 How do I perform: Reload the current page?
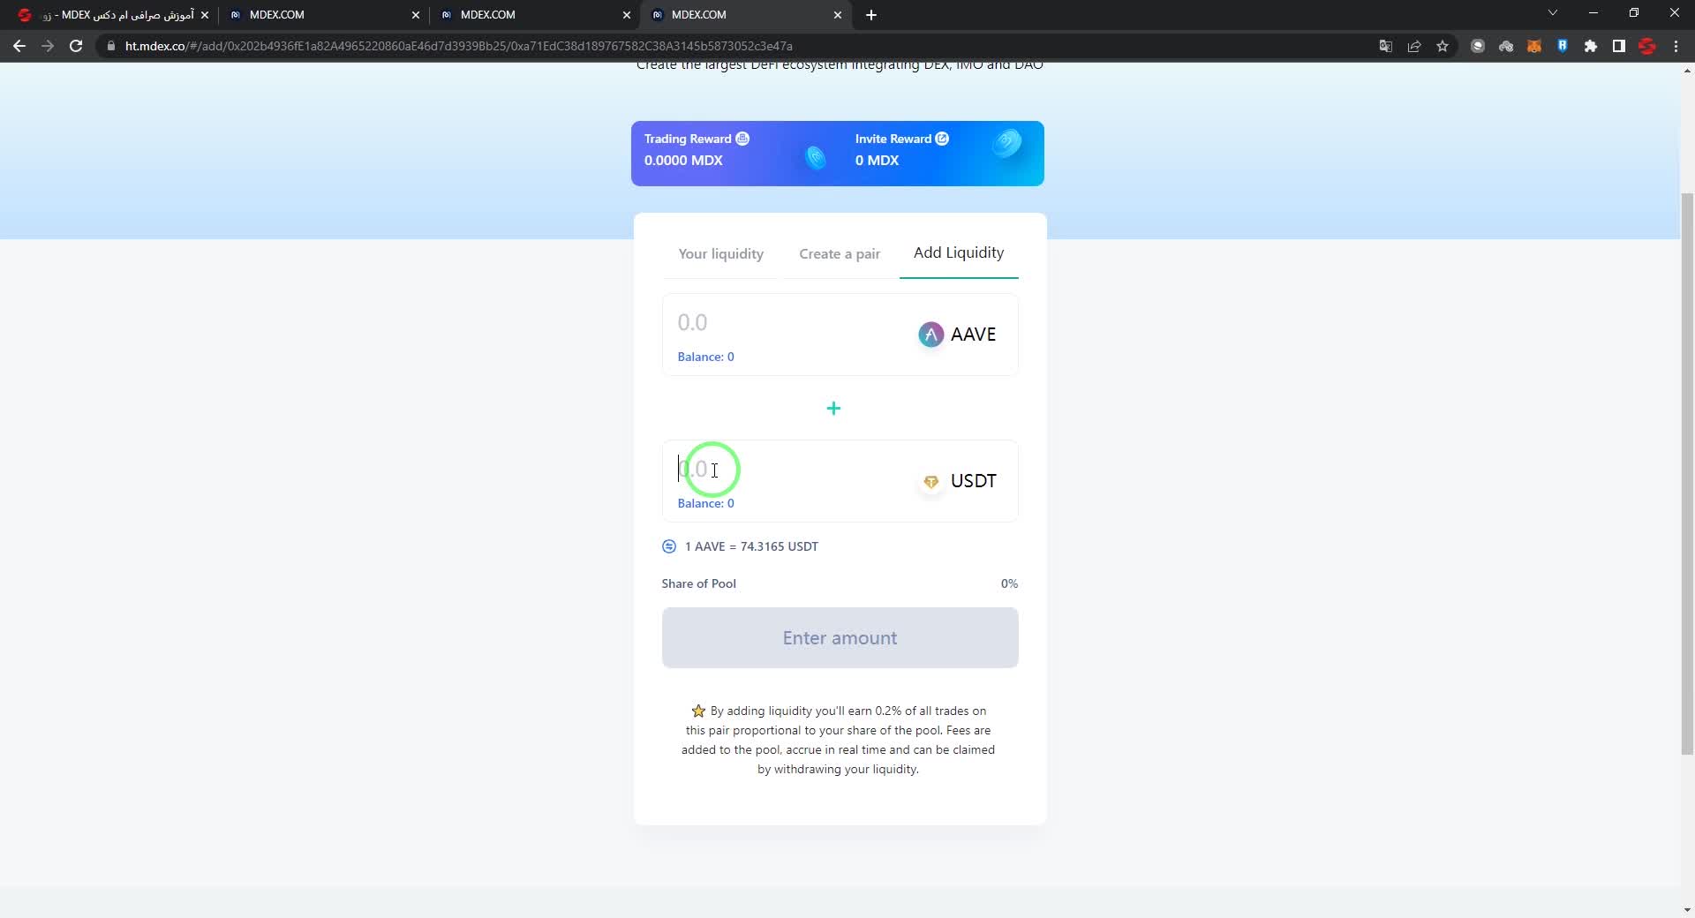(76, 46)
